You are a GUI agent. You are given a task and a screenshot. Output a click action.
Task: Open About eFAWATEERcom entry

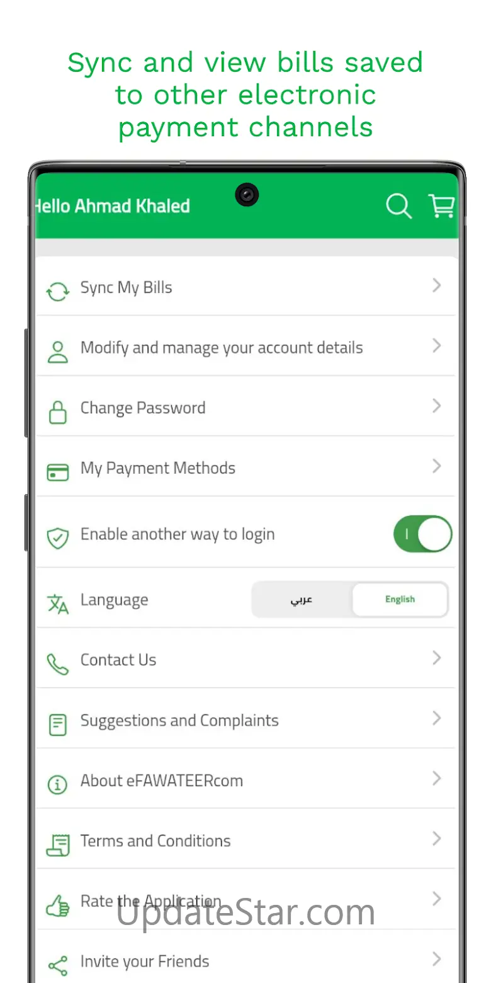pos(245,779)
